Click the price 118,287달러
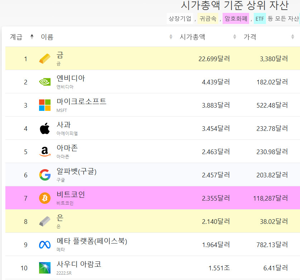Image resolution: width=300 pixels, height=280 pixels. click(271, 198)
